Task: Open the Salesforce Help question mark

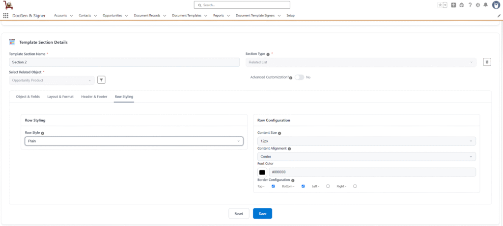Action: pos(470,5)
